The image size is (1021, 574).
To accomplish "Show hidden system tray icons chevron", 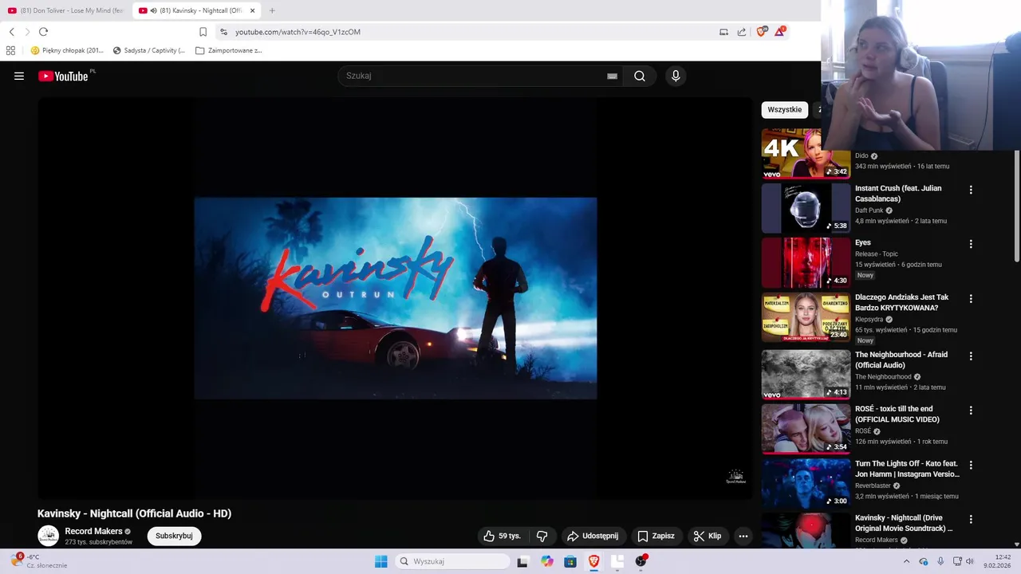I will [x=906, y=561].
